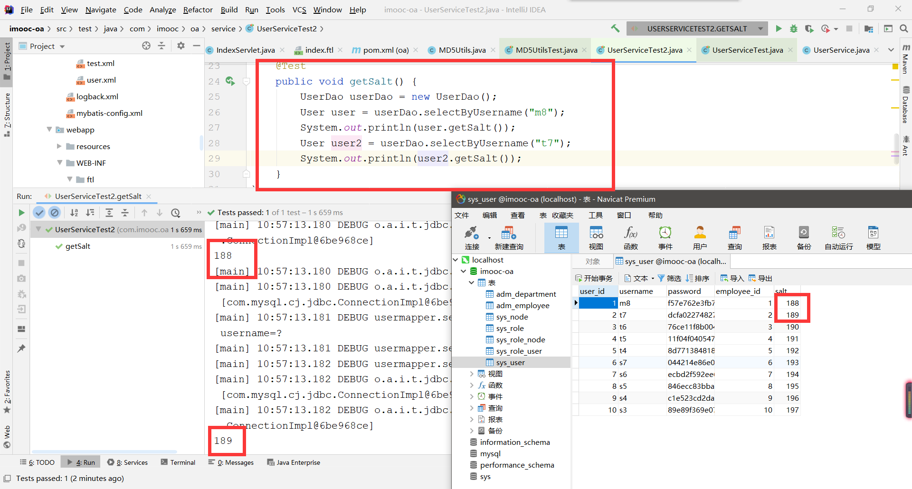
Task: Collapse UserServiceTest2 test node
Action: [x=38, y=229]
